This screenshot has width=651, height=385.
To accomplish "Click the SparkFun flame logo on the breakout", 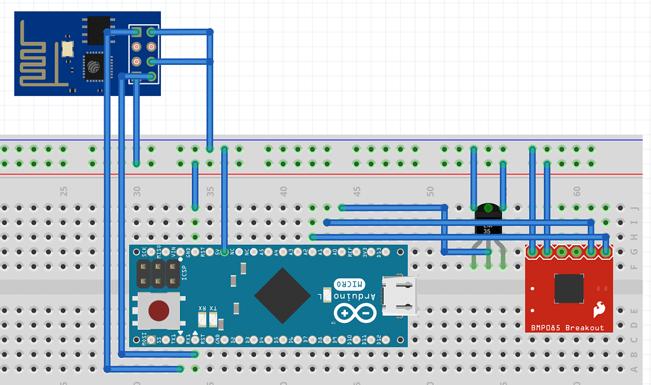I will point(600,309).
